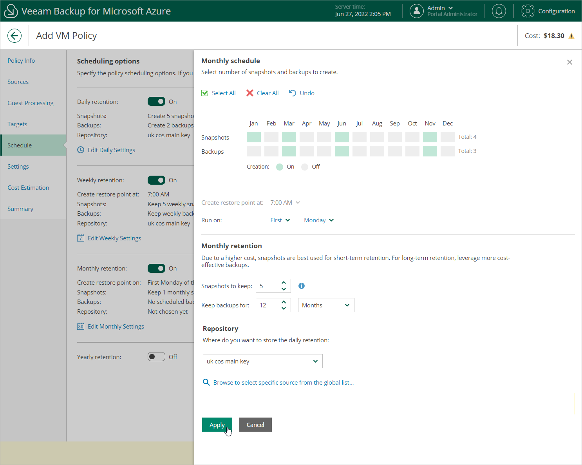582x465 pixels.
Task: Go to Guest Processing step
Action: [x=31, y=103]
